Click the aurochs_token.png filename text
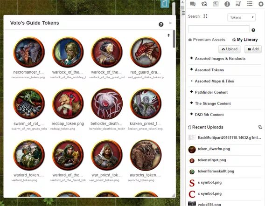Viewport: 265px width, 206px height. (141, 180)
